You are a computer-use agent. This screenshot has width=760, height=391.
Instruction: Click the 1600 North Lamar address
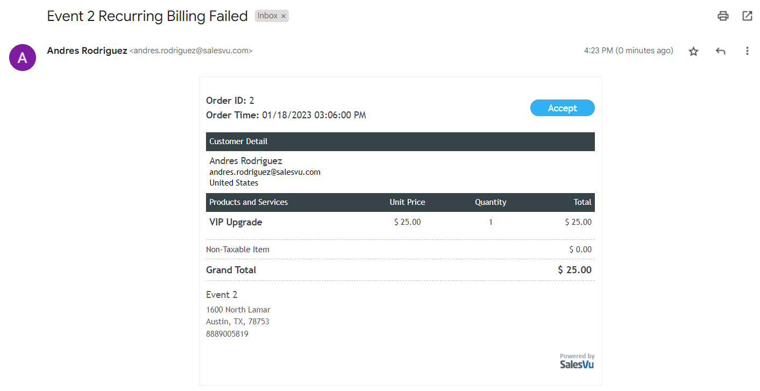[x=238, y=310]
